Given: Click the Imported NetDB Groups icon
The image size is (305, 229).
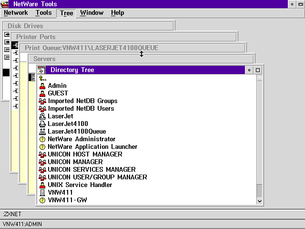Looking at the screenshot, I should [42, 101].
